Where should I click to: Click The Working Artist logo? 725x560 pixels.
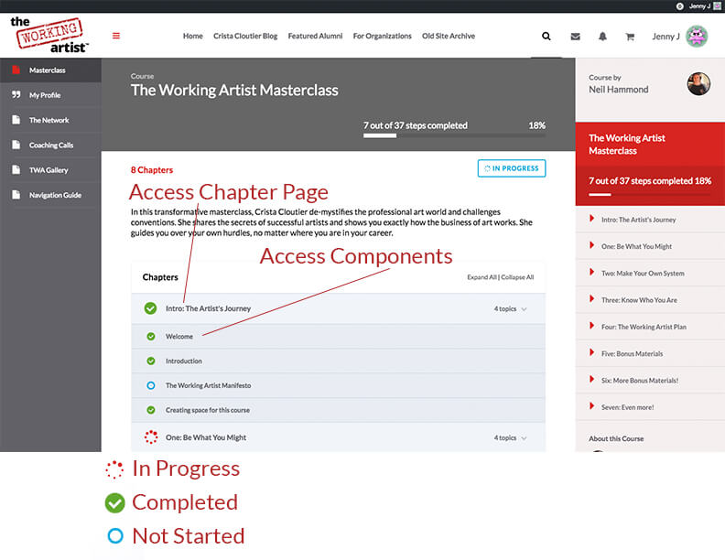50,35
